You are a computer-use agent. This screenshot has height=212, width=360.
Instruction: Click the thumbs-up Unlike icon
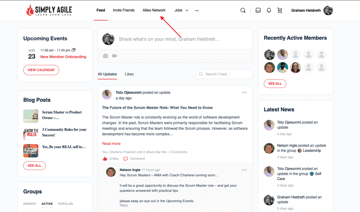coord(105,159)
